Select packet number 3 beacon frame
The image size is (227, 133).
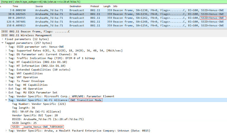pyautogui.click(x=89, y=10)
